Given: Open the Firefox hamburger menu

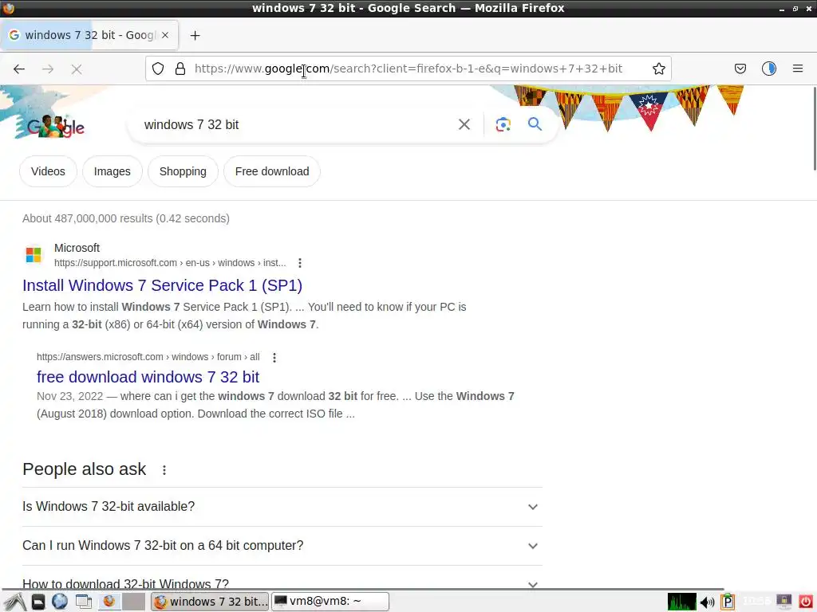Looking at the screenshot, I should pyautogui.click(x=797, y=69).
